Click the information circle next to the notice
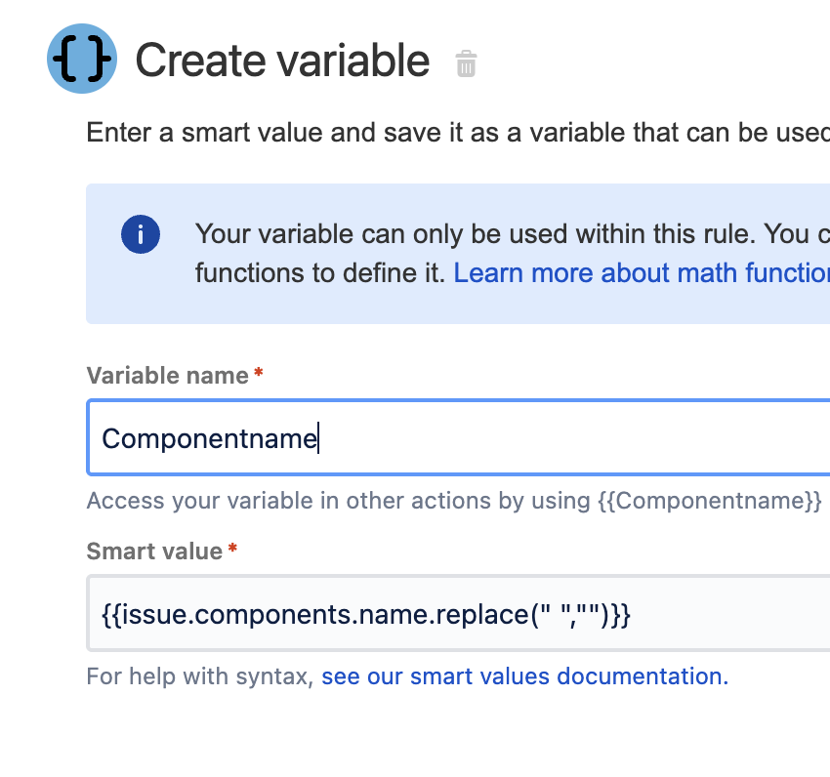 tap(140, 234)
